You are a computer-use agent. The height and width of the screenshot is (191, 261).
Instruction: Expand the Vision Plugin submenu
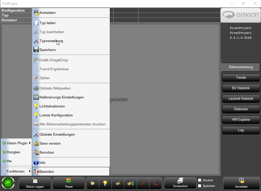(16, 143)
